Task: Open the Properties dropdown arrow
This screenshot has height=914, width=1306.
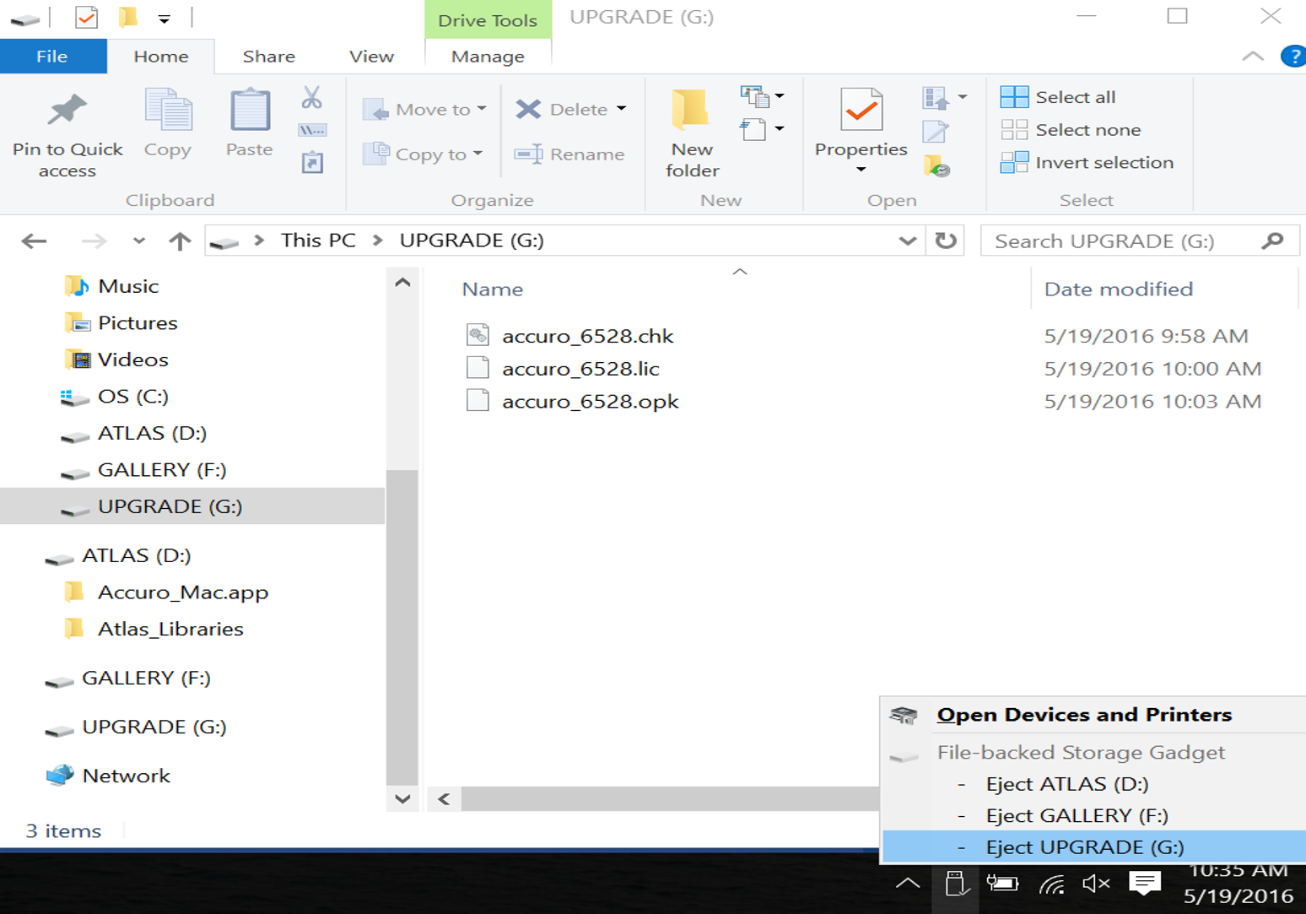Action: click(x=861, y=170)
